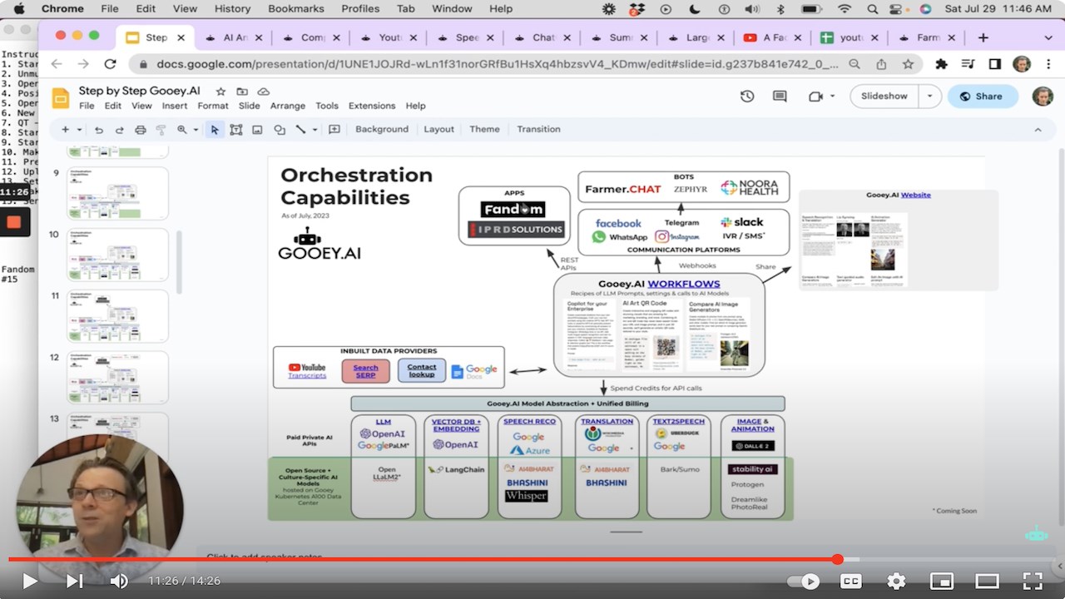Open the Contact lookup link on slide

click(421, 371)
